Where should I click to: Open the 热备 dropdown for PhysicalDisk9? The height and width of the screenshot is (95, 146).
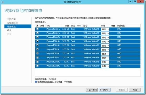pos(105,66)
